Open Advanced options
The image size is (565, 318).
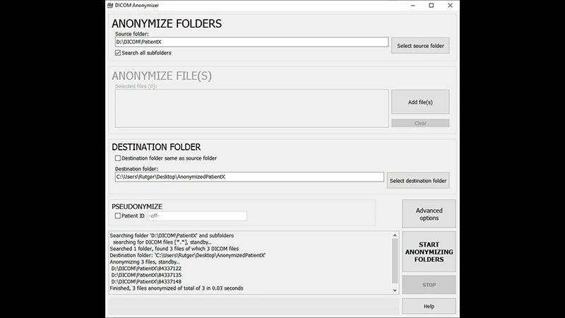pyautogui.click(x=429, y=214)
